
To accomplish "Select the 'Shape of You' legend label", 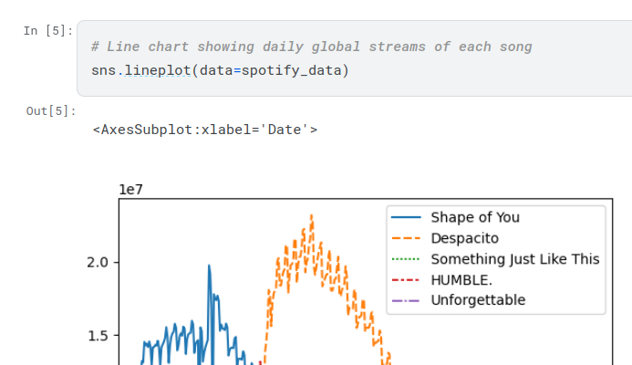I will [474, 217].
